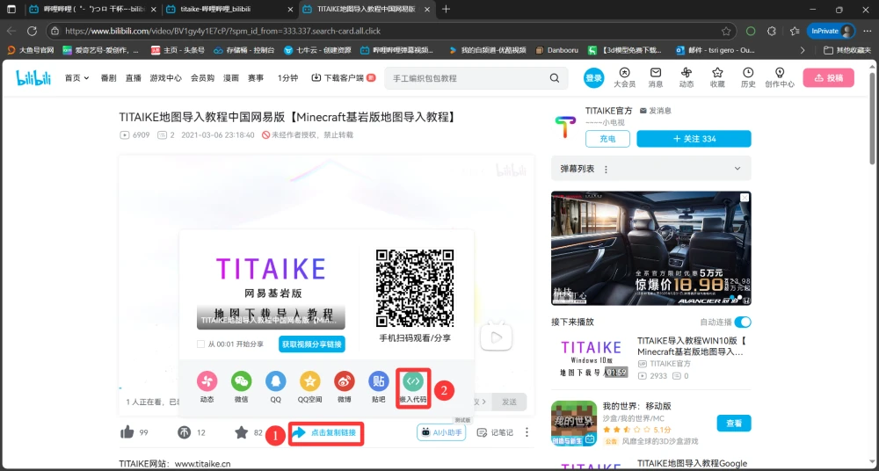Image resolution: width=879 pixels, height=471 pixels.
Task: Share to Weibo (微博) via its icon
Action: pos(344,381)
